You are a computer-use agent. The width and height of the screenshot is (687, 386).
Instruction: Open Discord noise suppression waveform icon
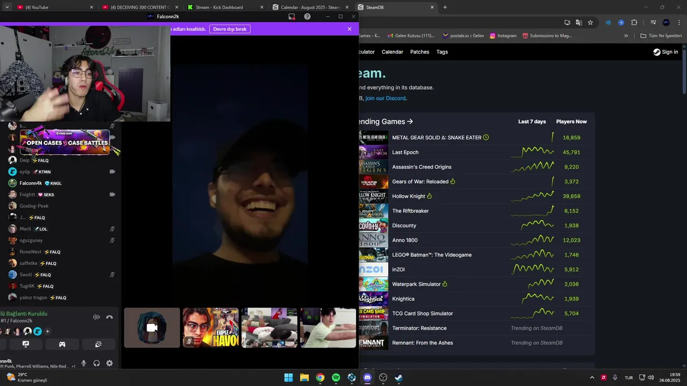(x=97, y=317)
